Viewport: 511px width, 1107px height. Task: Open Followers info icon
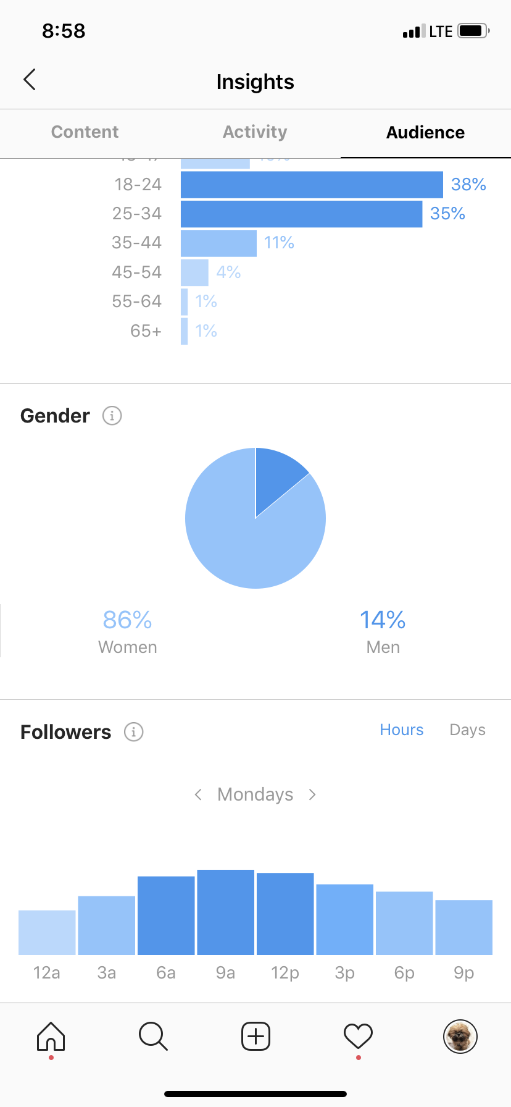coord(134,732)
